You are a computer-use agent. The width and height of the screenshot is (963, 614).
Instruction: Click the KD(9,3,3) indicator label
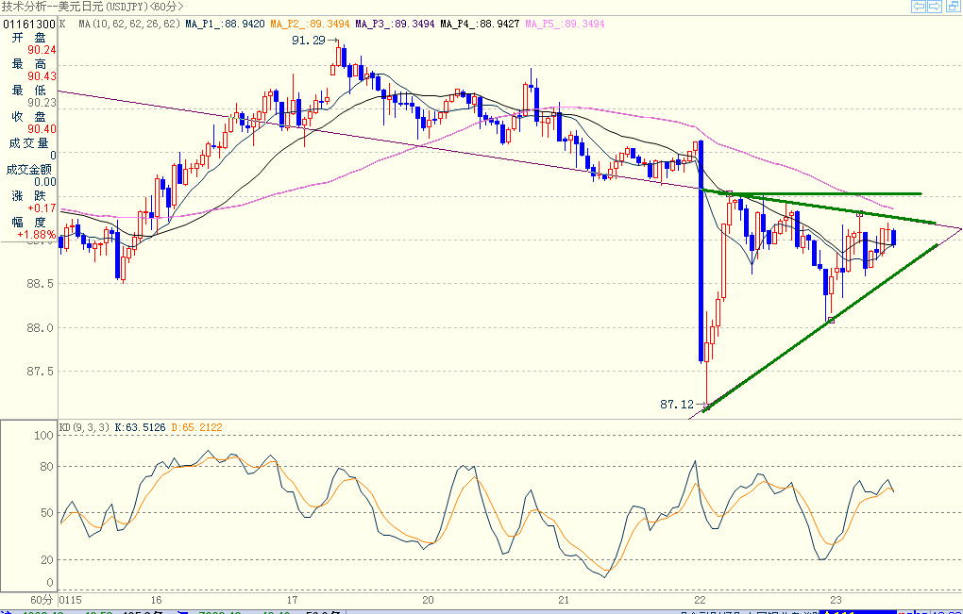[85, 427]
